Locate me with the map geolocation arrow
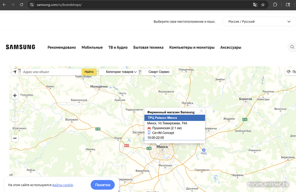 [15, 72]
